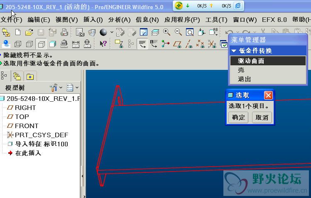This screenshot has height=198, width=311.
Task: Switch to wireframe display cube icon
Action: tap(18, 44)
